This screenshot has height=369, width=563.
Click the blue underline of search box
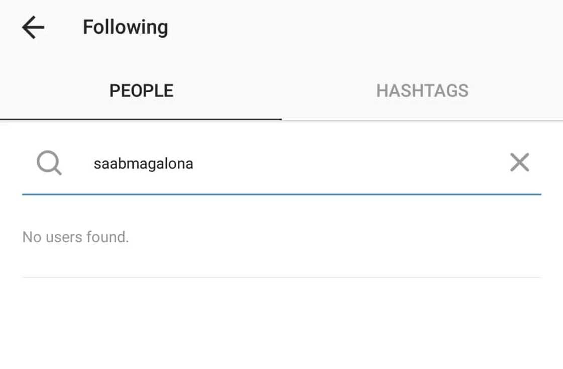(x=281, y=194)
